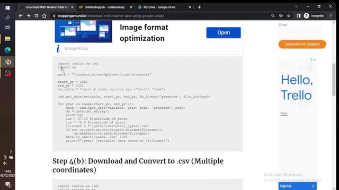
Task: Click the Hello, Trello ad banner
Action: (297, 88)
